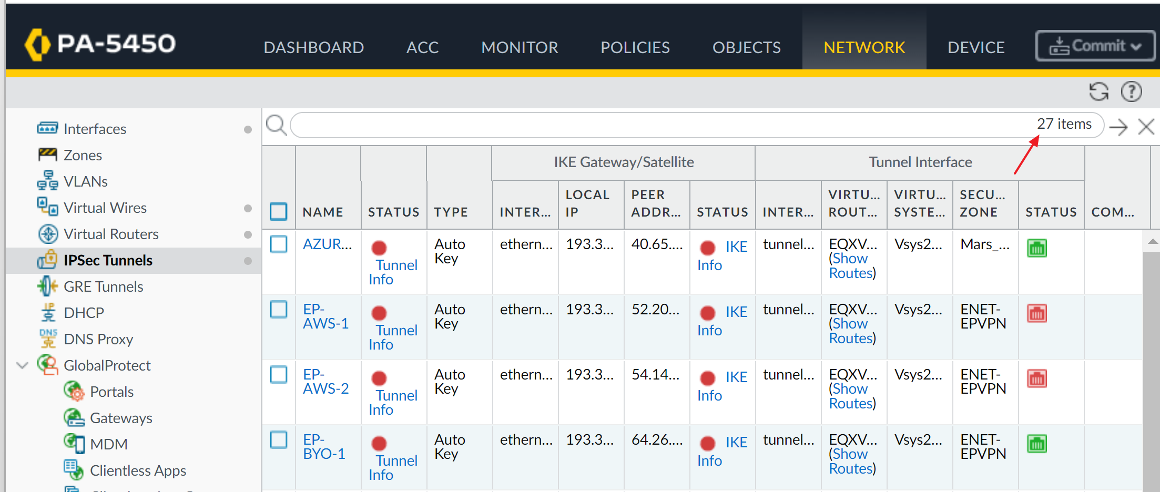1160x492 pixels.
Task: Open the help documentation icon
Action: [x=1132, y=91]
